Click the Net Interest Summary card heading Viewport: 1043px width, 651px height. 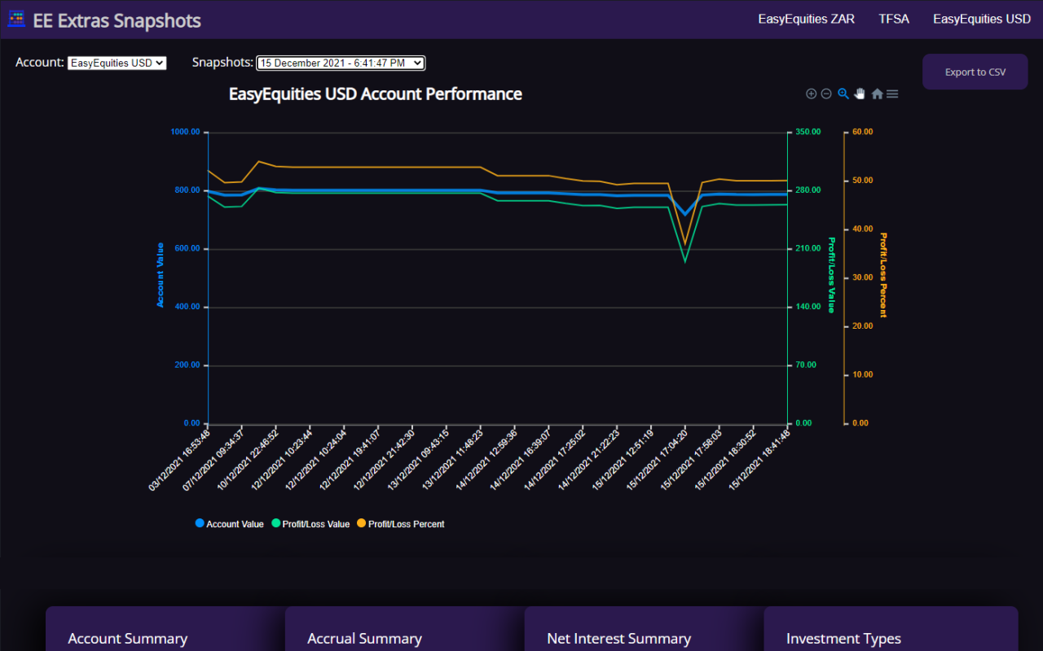coord(619,639)
